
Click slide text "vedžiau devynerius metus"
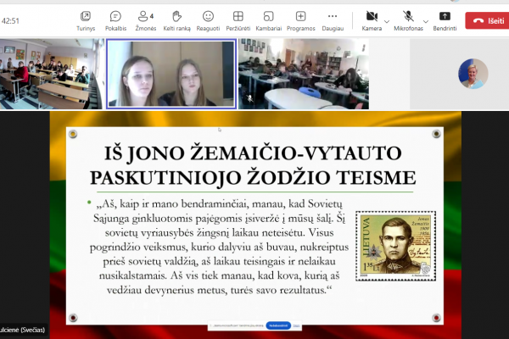point(167,290)
